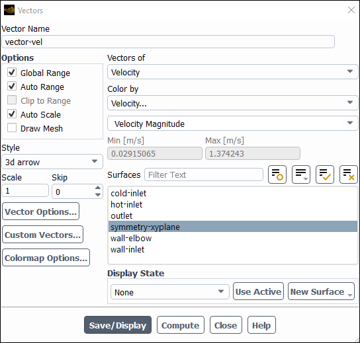The image size is (360, 343).
Task: Deselect all shown surfaces icon
Action: [x=349, y=174]
